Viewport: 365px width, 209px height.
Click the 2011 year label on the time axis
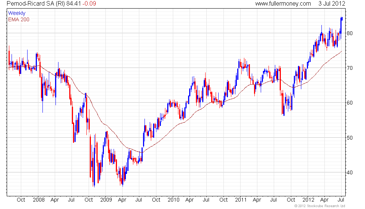click(241, 200)
